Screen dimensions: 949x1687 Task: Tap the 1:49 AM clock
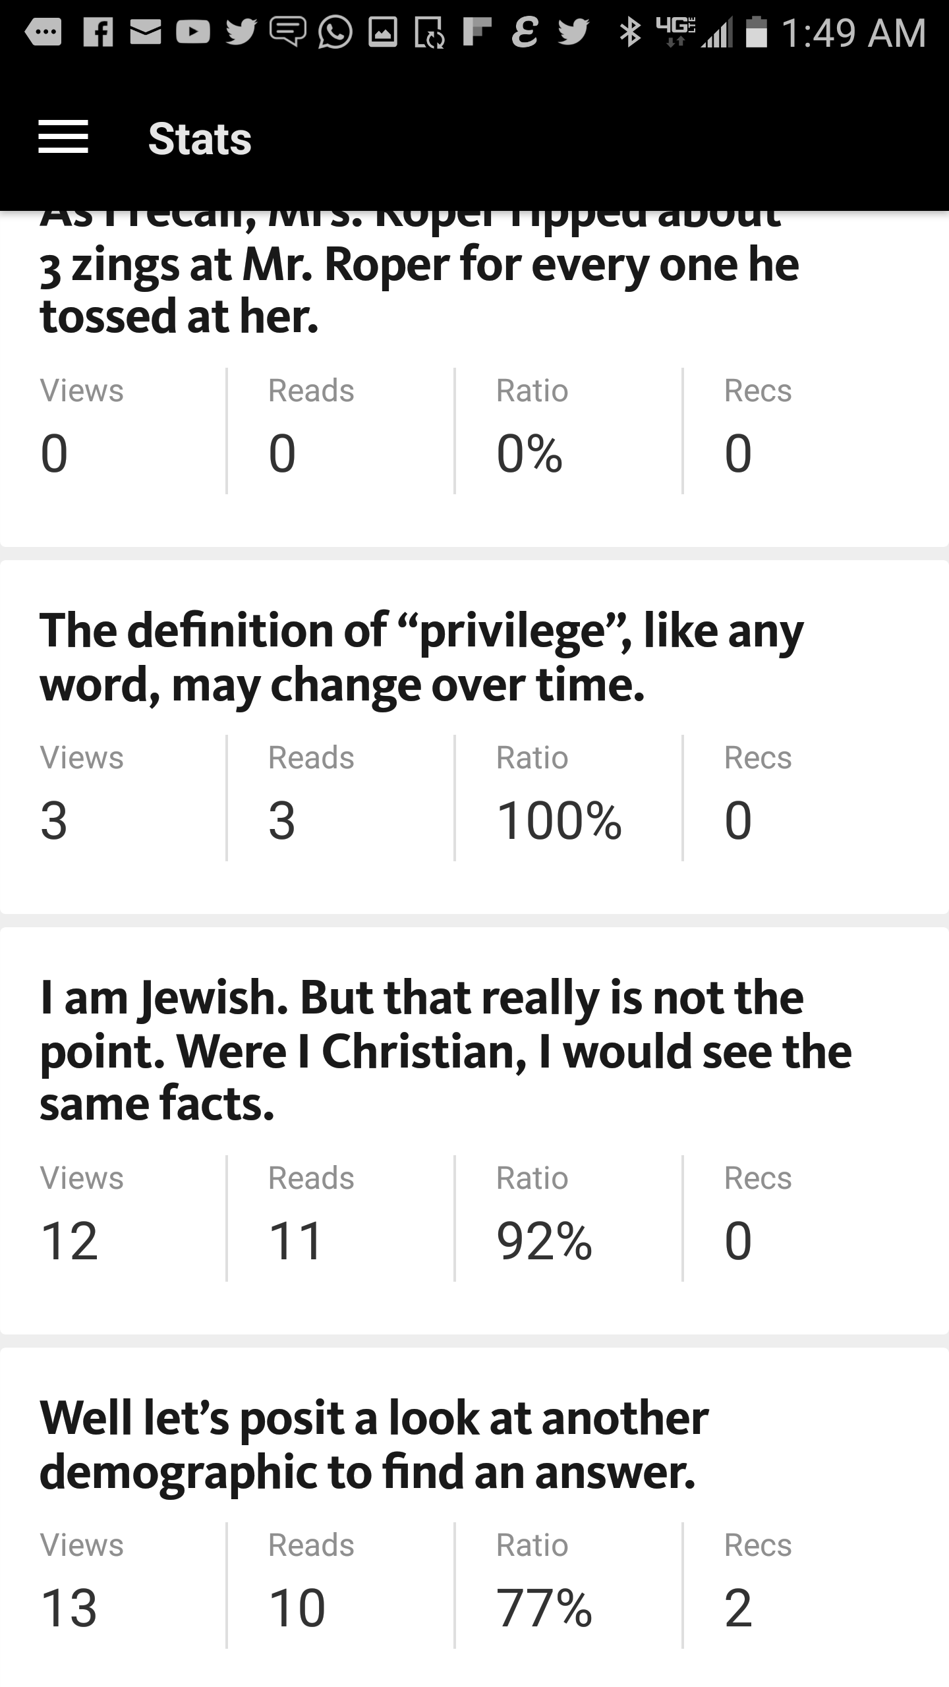coord(853,32)
